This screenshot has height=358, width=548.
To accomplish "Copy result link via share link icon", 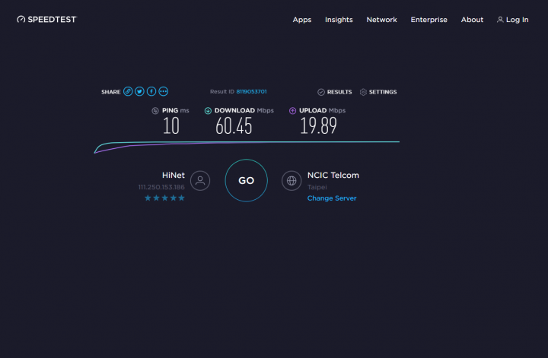I will tap(128, 91).
